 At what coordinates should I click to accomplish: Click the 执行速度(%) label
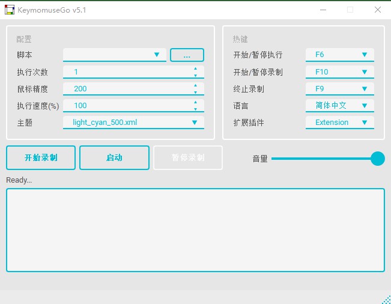pyautogui.click(x=38, y=106)
